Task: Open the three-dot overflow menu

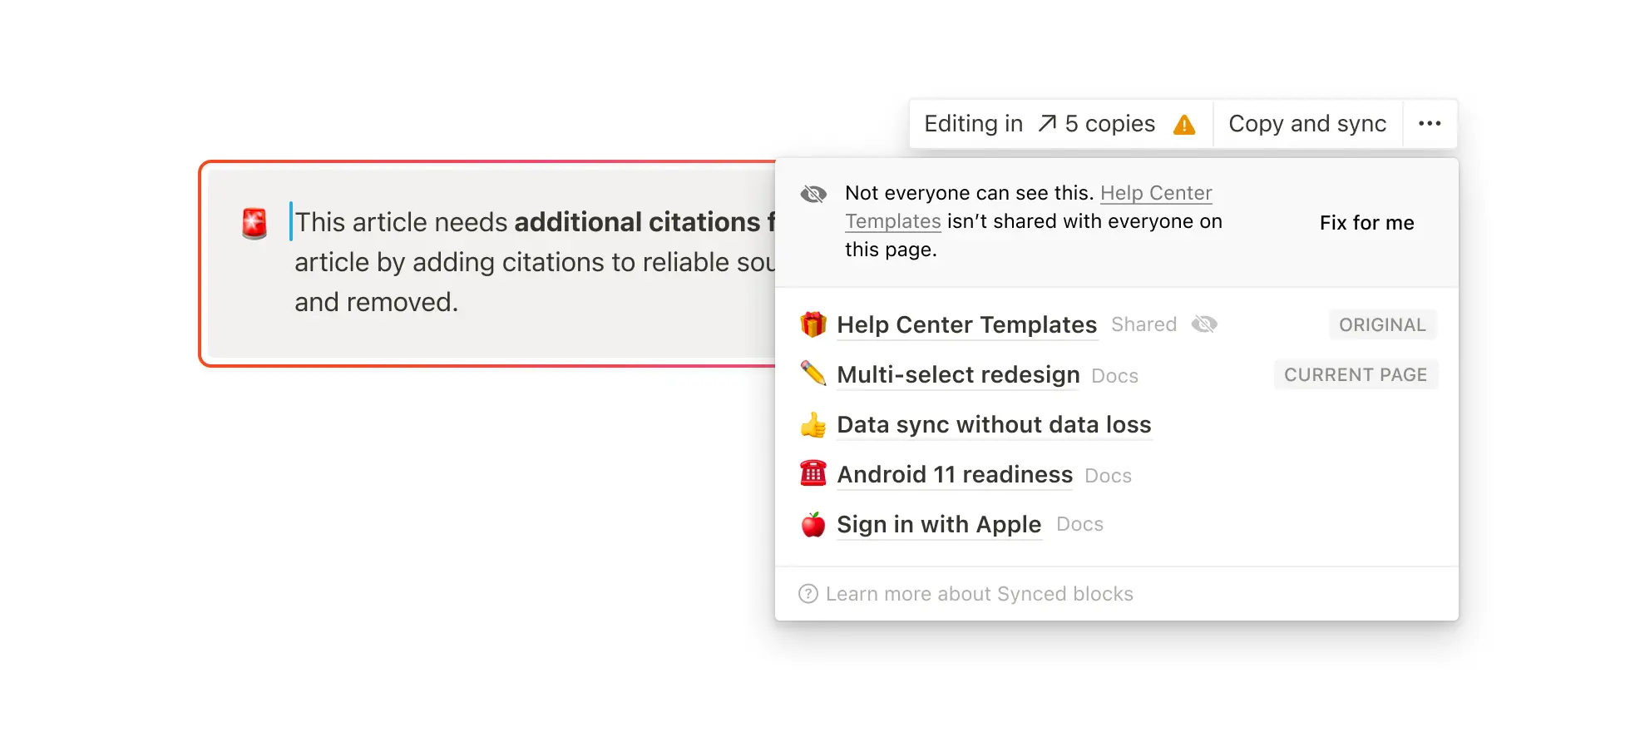Action: point(1430,123)
